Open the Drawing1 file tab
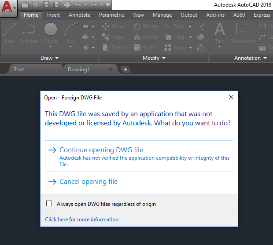This screenshot has height=245, width=273. point(90,69)
